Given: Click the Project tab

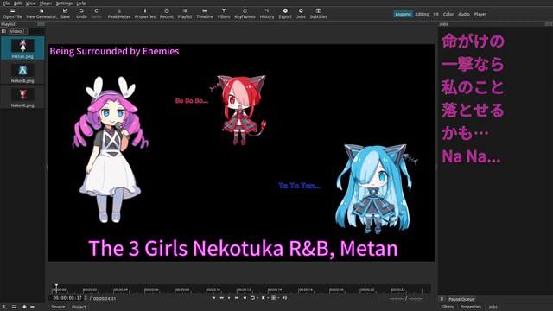Looking at the screenshot, I should point(79,307).
